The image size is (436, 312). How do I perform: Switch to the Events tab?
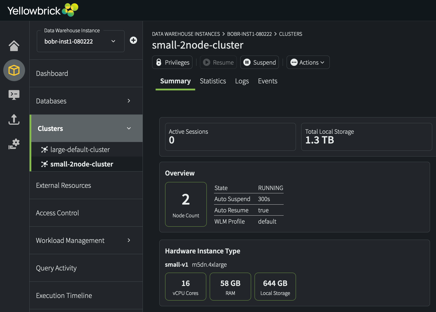click(x=268, y=81)
